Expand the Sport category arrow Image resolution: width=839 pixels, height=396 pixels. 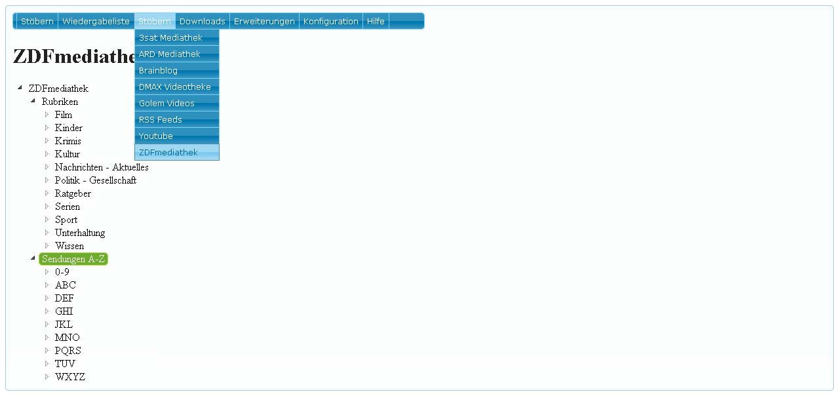[x=47, y=220]
